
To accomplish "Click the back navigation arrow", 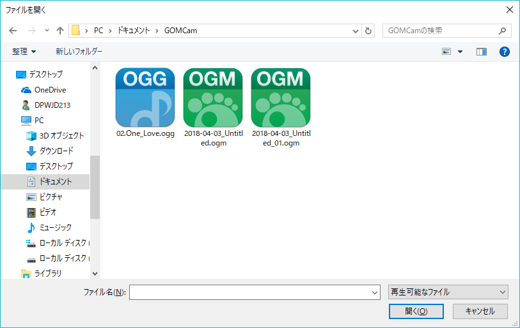I will click(13, 31).
